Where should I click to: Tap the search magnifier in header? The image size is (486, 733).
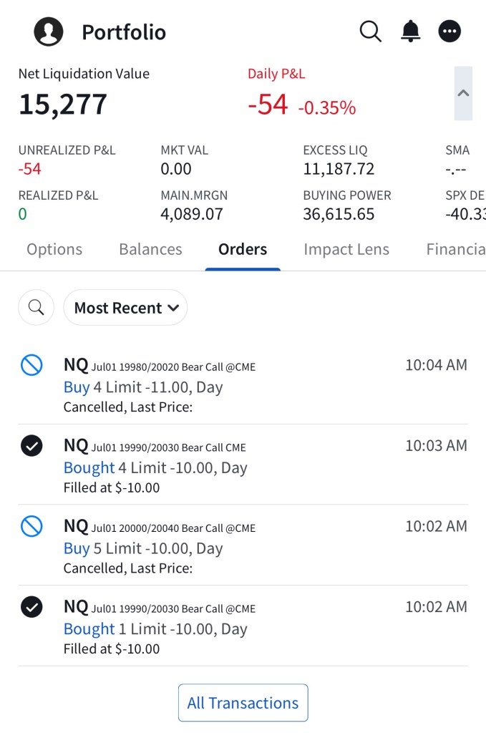[x=370, y=31]
